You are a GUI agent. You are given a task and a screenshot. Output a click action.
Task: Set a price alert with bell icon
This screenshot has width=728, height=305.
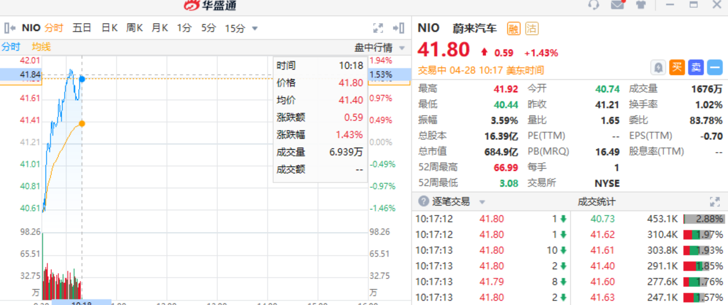[658, 67]
